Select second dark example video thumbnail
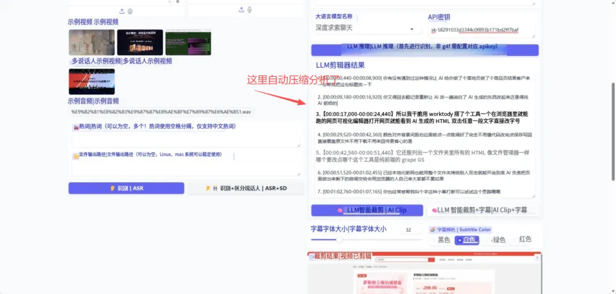The height and width of the screenshot is (294, 616). point(140,42)
